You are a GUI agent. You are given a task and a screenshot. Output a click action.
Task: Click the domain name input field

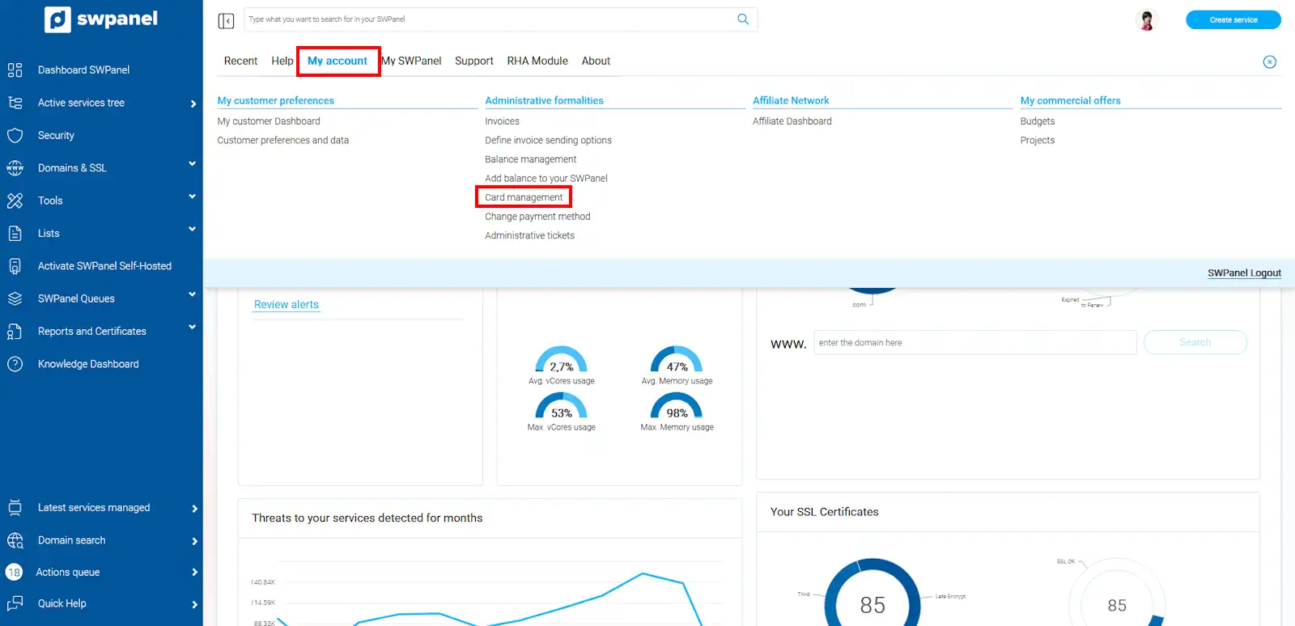[975, 342]
